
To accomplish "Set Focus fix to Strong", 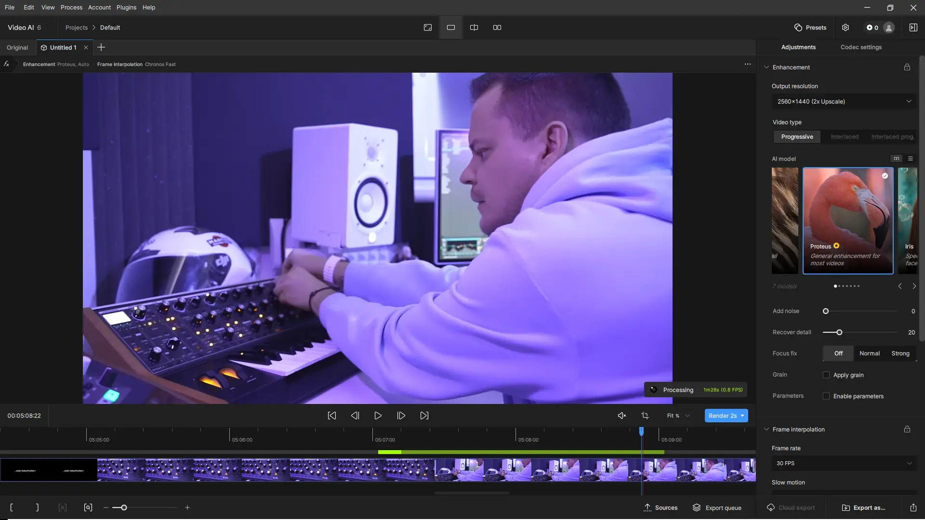I will (900, 353).
